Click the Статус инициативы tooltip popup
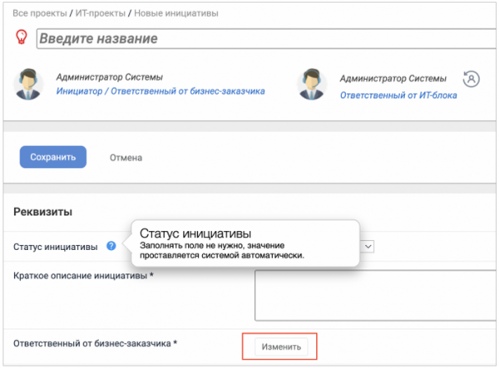The height and width of the screenshot is (368, 499). 241,243
